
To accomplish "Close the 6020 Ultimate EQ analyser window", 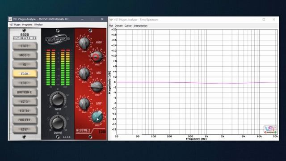I will (x=102, y=19).
